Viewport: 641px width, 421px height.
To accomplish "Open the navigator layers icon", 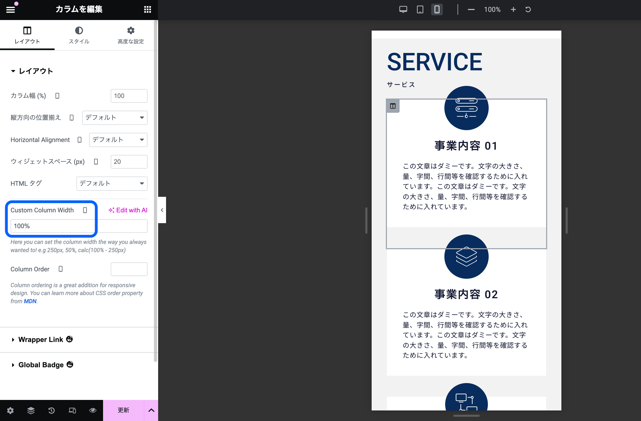I will pos(31,410).
